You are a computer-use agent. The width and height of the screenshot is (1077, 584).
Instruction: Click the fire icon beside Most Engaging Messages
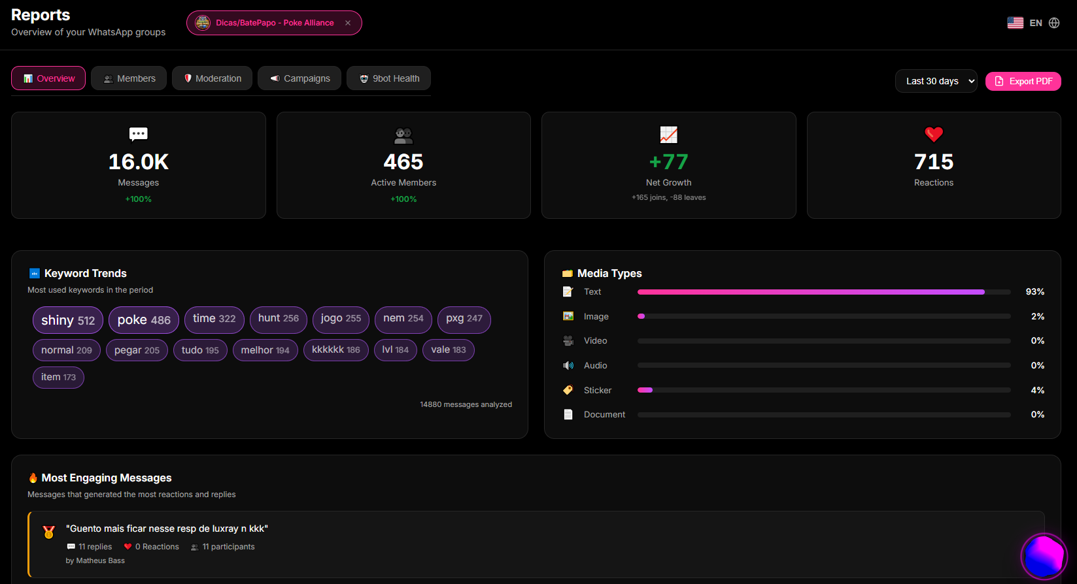tap(33, 478)
